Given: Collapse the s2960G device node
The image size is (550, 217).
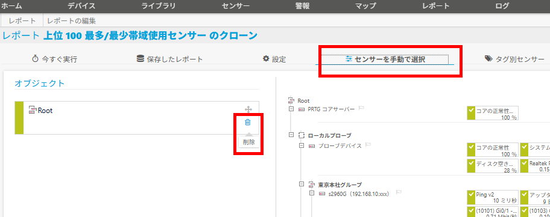Looking at the screenshot, I should coord(311,193).
